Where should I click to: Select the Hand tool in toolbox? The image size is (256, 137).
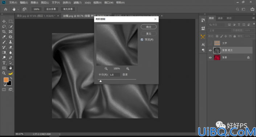pos(11,68)
